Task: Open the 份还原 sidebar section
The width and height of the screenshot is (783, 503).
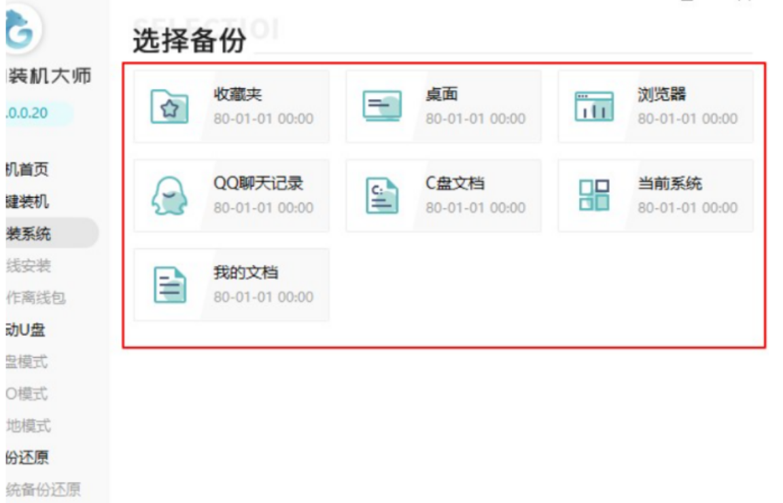Action: pyautogui.click(x=27, y=457)
